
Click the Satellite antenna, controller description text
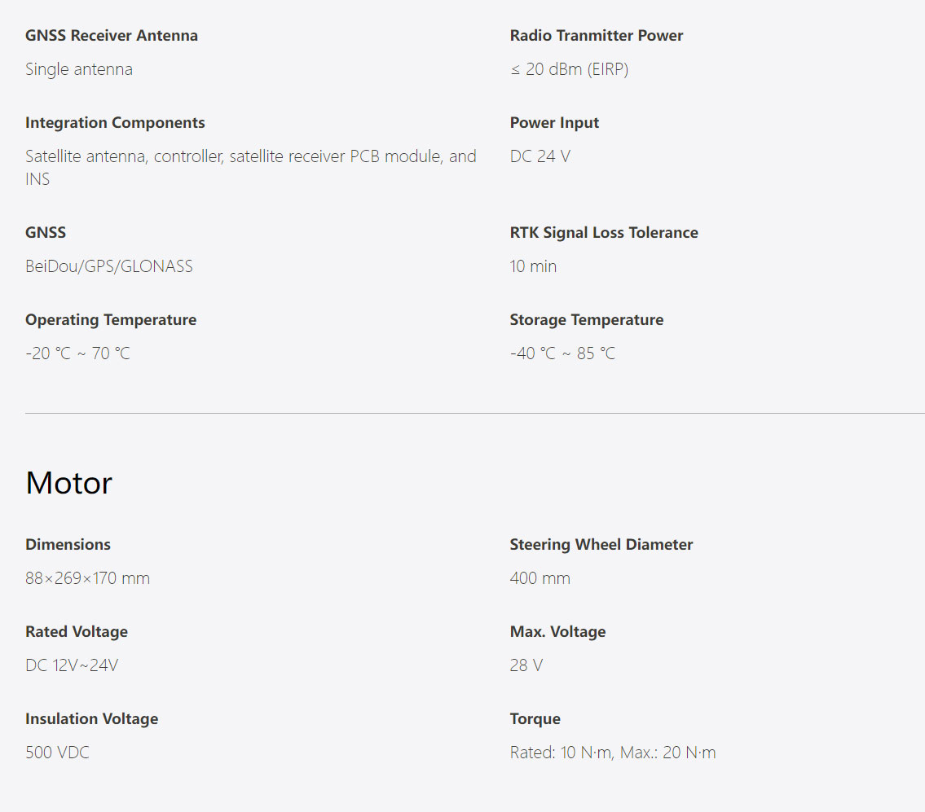pos(251,168)
